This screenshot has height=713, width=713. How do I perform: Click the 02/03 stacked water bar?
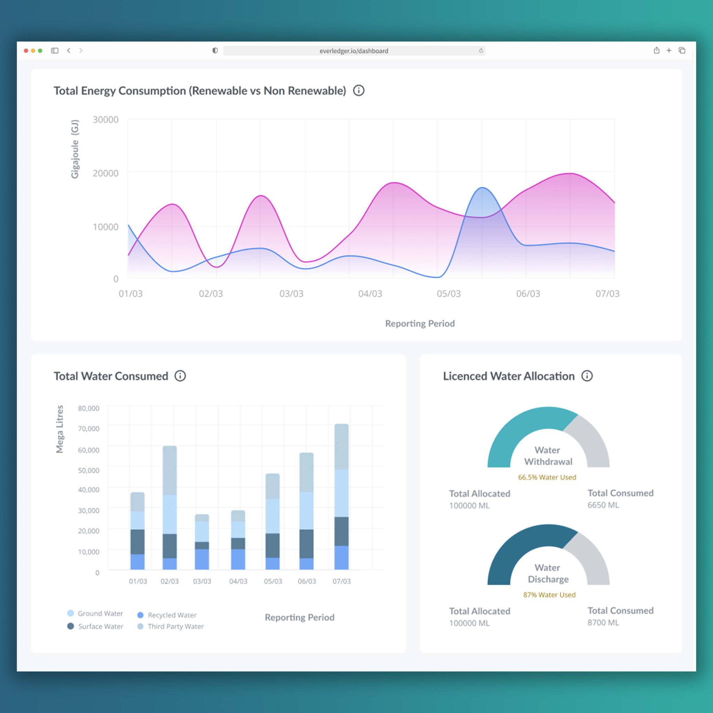(170, 508)
